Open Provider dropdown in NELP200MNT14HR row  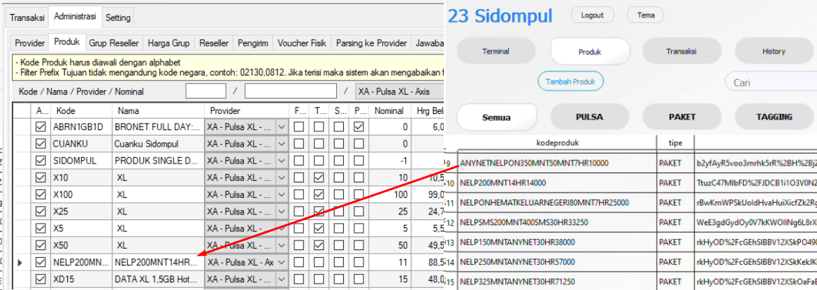(x=282, y=262)
